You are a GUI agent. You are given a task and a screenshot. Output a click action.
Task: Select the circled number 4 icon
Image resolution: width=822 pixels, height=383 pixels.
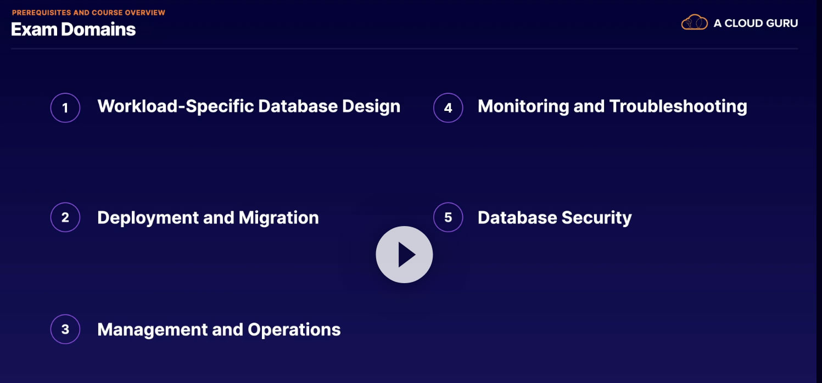[x=448, y=108]
